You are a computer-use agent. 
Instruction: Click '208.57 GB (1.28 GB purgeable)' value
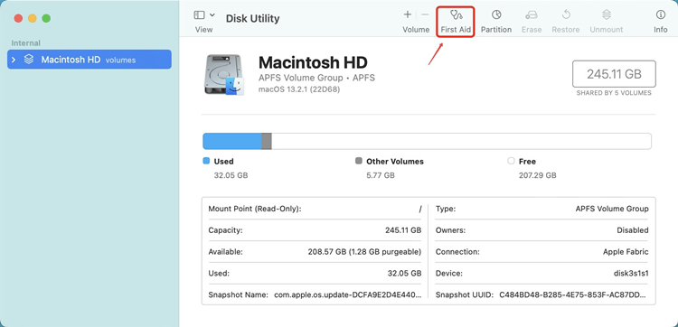pos(364,252)
